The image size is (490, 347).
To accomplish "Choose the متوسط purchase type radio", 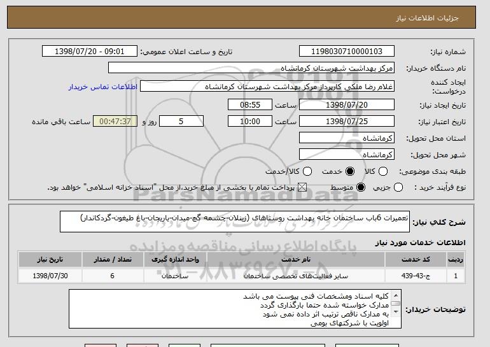I will (x=361, y=187).
